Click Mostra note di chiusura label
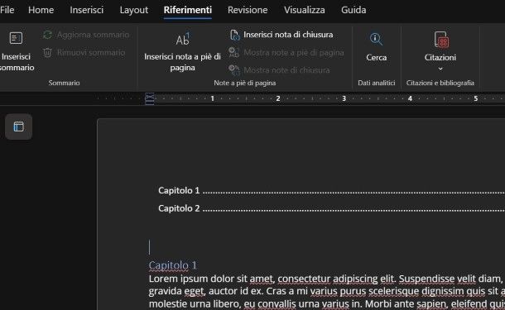Viewport: 505px width, 310px height. (286, 69)
